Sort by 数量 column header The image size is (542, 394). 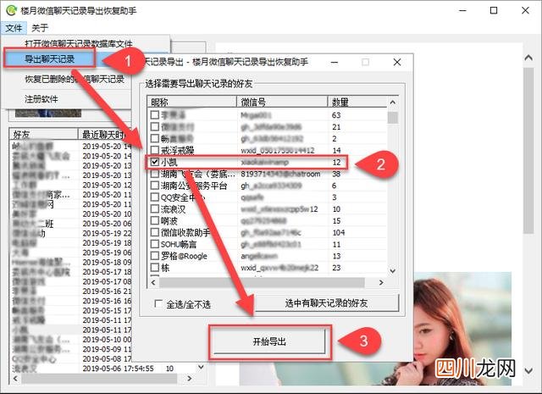tap(357, 102)
